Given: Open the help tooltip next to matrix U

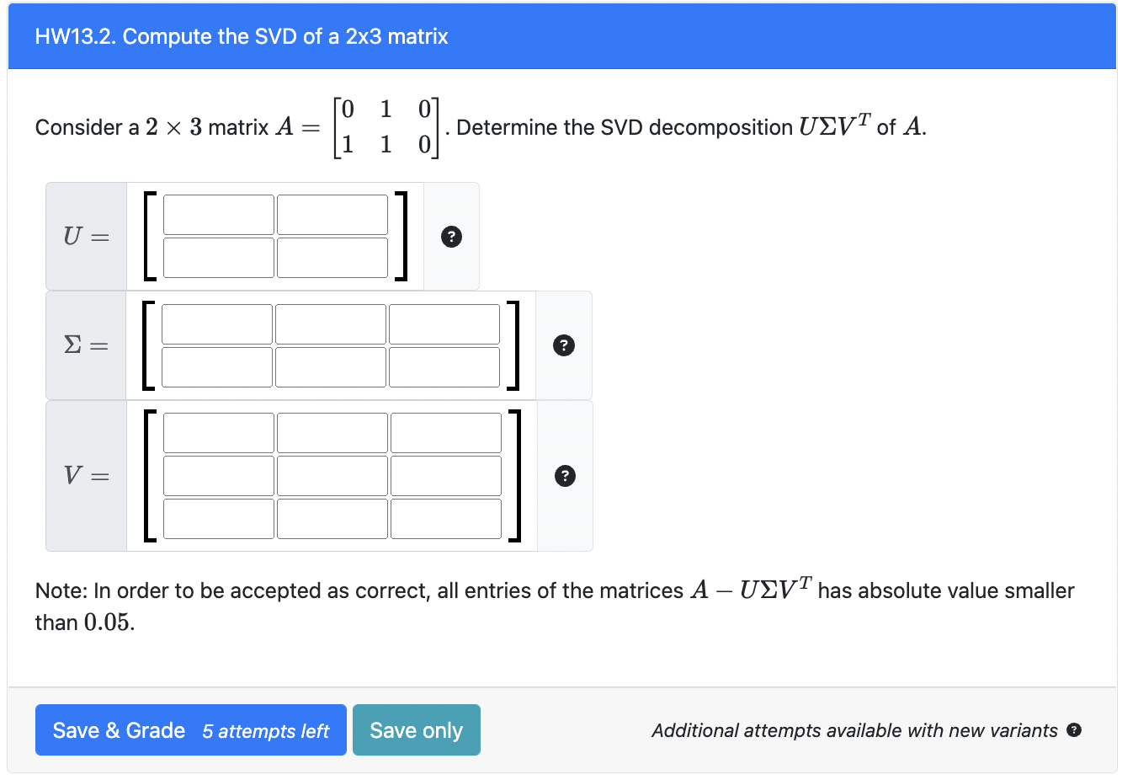Looking at the screenshot, I should point(451,237).
